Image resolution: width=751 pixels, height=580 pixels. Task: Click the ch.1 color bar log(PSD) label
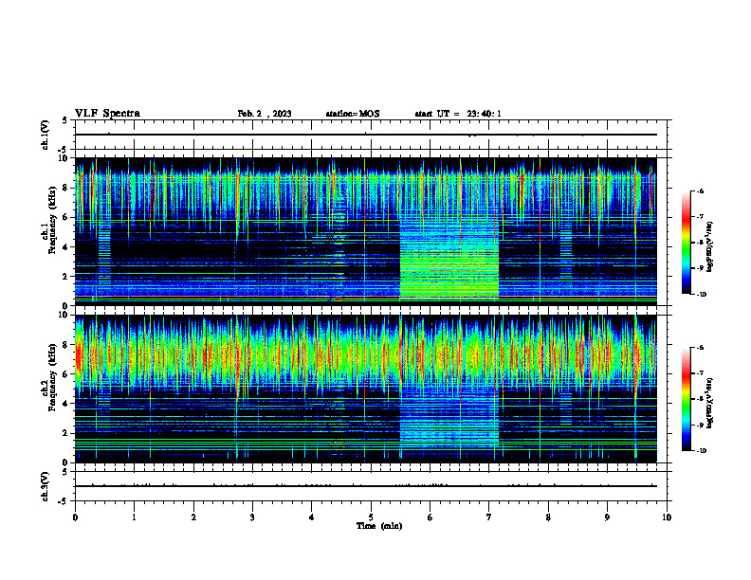[x=710, y=247]
